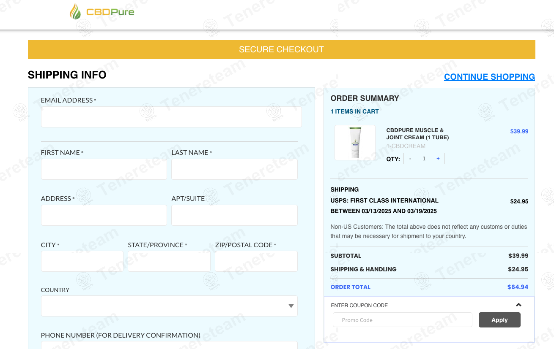
Task: Click the Apply coupon button
Action: 499,320
